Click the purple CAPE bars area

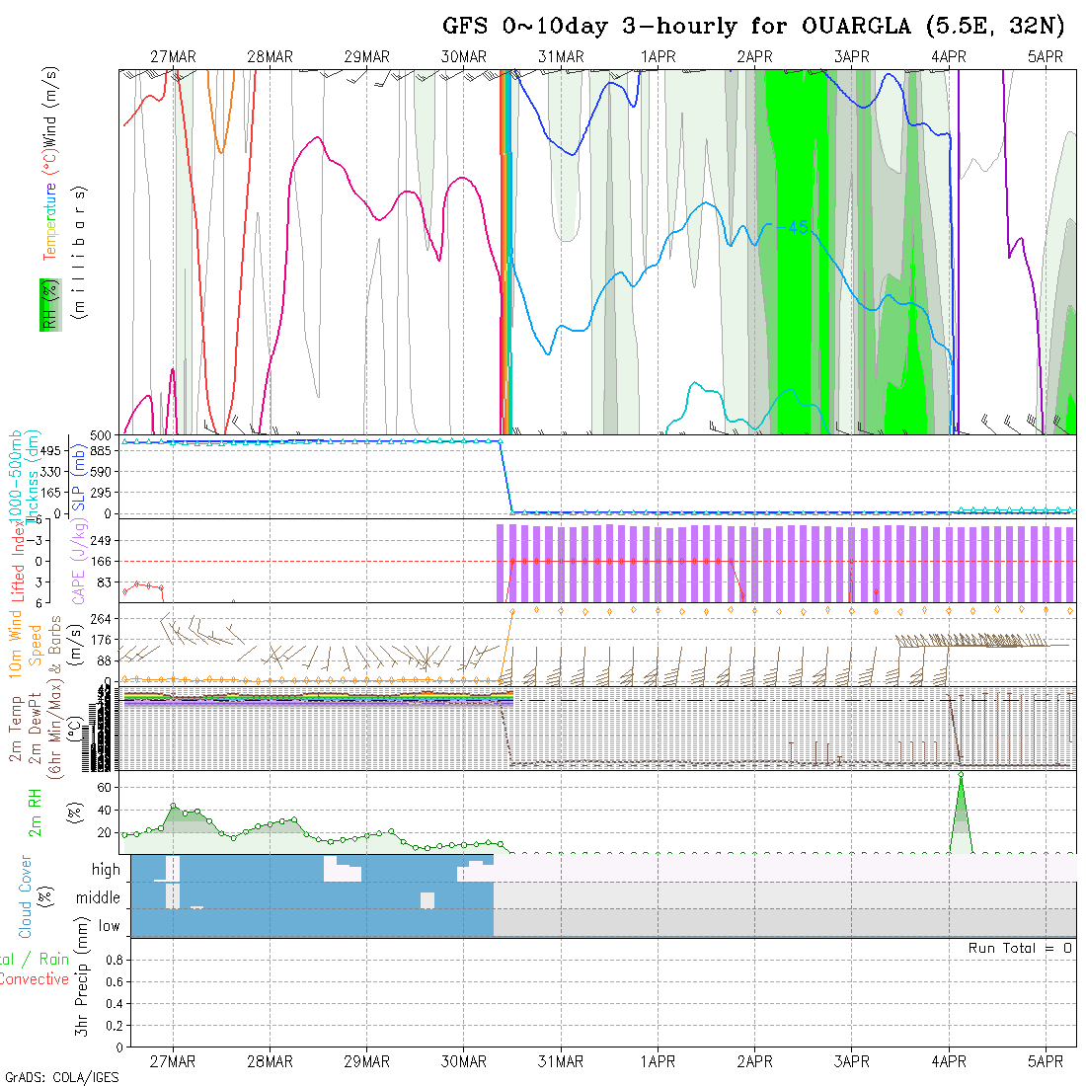point(790,563)
